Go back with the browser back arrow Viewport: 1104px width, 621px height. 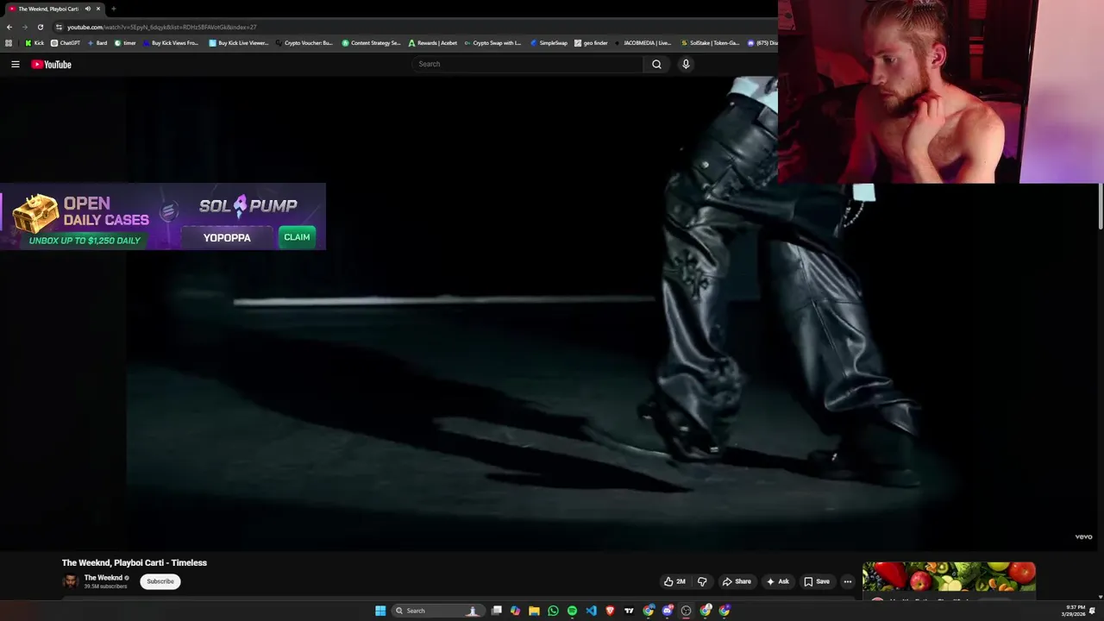coord(9,27)
